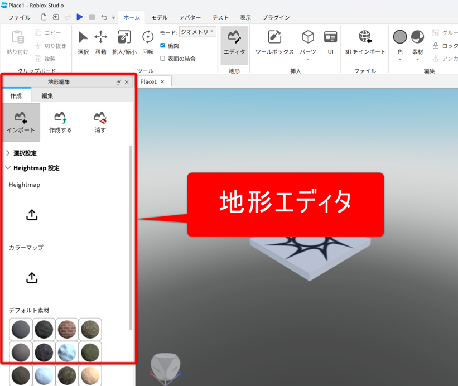Select the 作成する (Generate) terrain tool

(60, 122)
